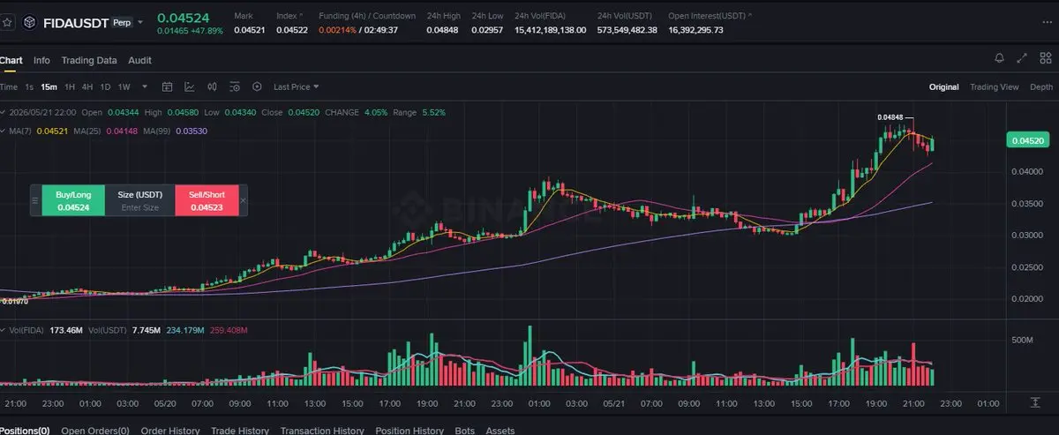Open the candlestick chart style icon

[212, 86]
